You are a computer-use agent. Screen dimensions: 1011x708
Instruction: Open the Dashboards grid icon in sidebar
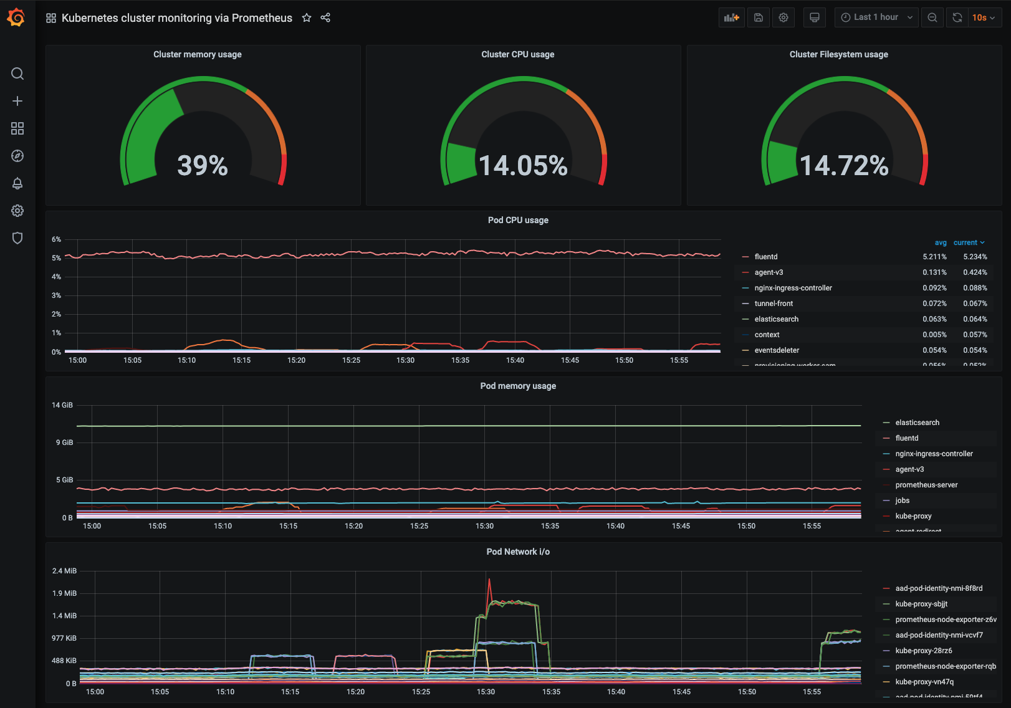pyautogui.click(x=17, y=128)
